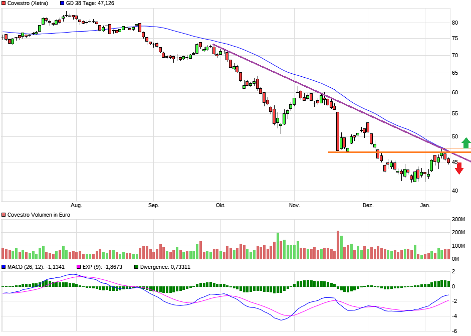Viewport: 471px width, 336px height.
Task: Click the volume axis label 0M
Action: (x=455, y=259)
